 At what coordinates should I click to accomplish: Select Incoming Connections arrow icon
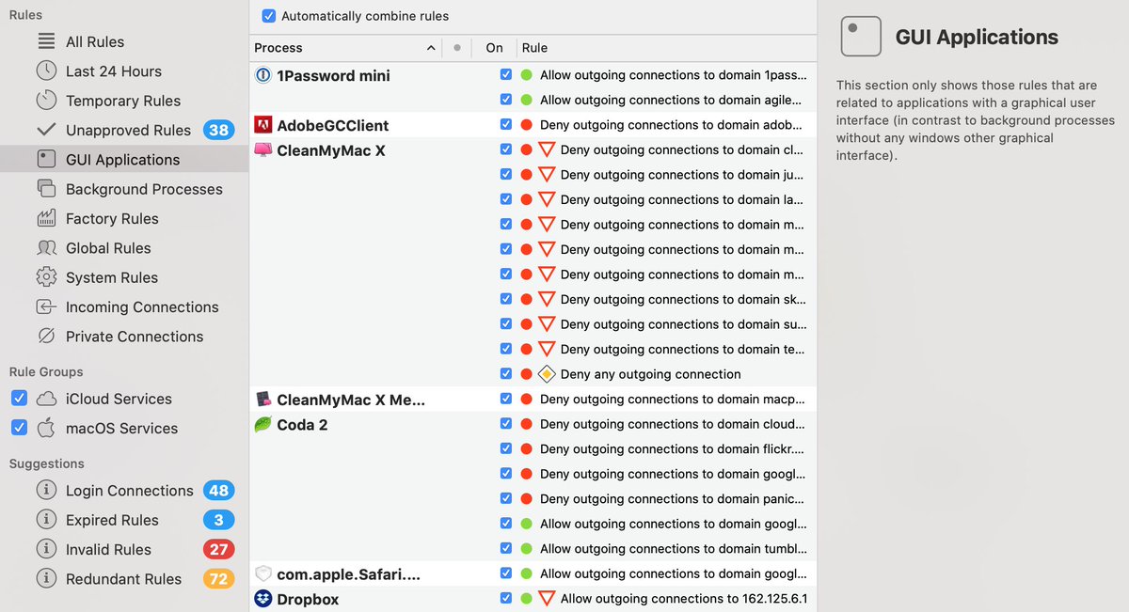click(x=46, y=306)
